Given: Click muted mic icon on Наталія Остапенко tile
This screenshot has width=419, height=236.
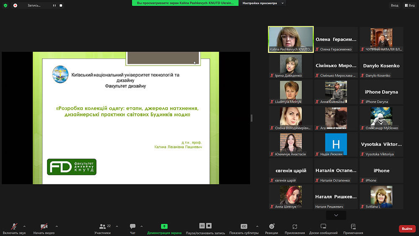Looking at the screenshot, I should click(x=317, y=180).
